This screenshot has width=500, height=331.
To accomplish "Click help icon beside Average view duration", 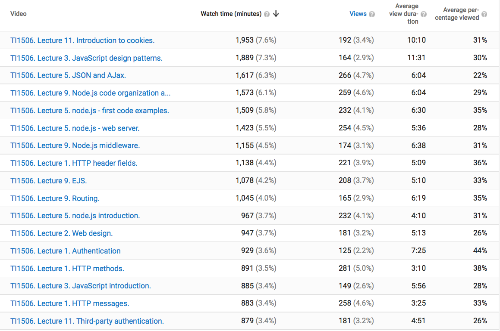I will 423,14.
